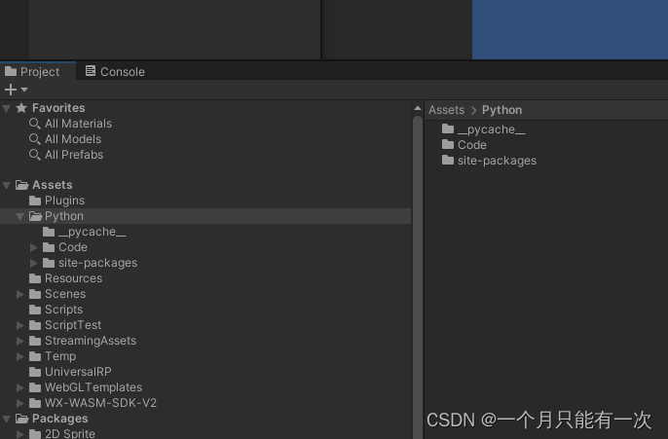Expand the ScriptTest folder
Screen dimensions: 668x439
20,325
